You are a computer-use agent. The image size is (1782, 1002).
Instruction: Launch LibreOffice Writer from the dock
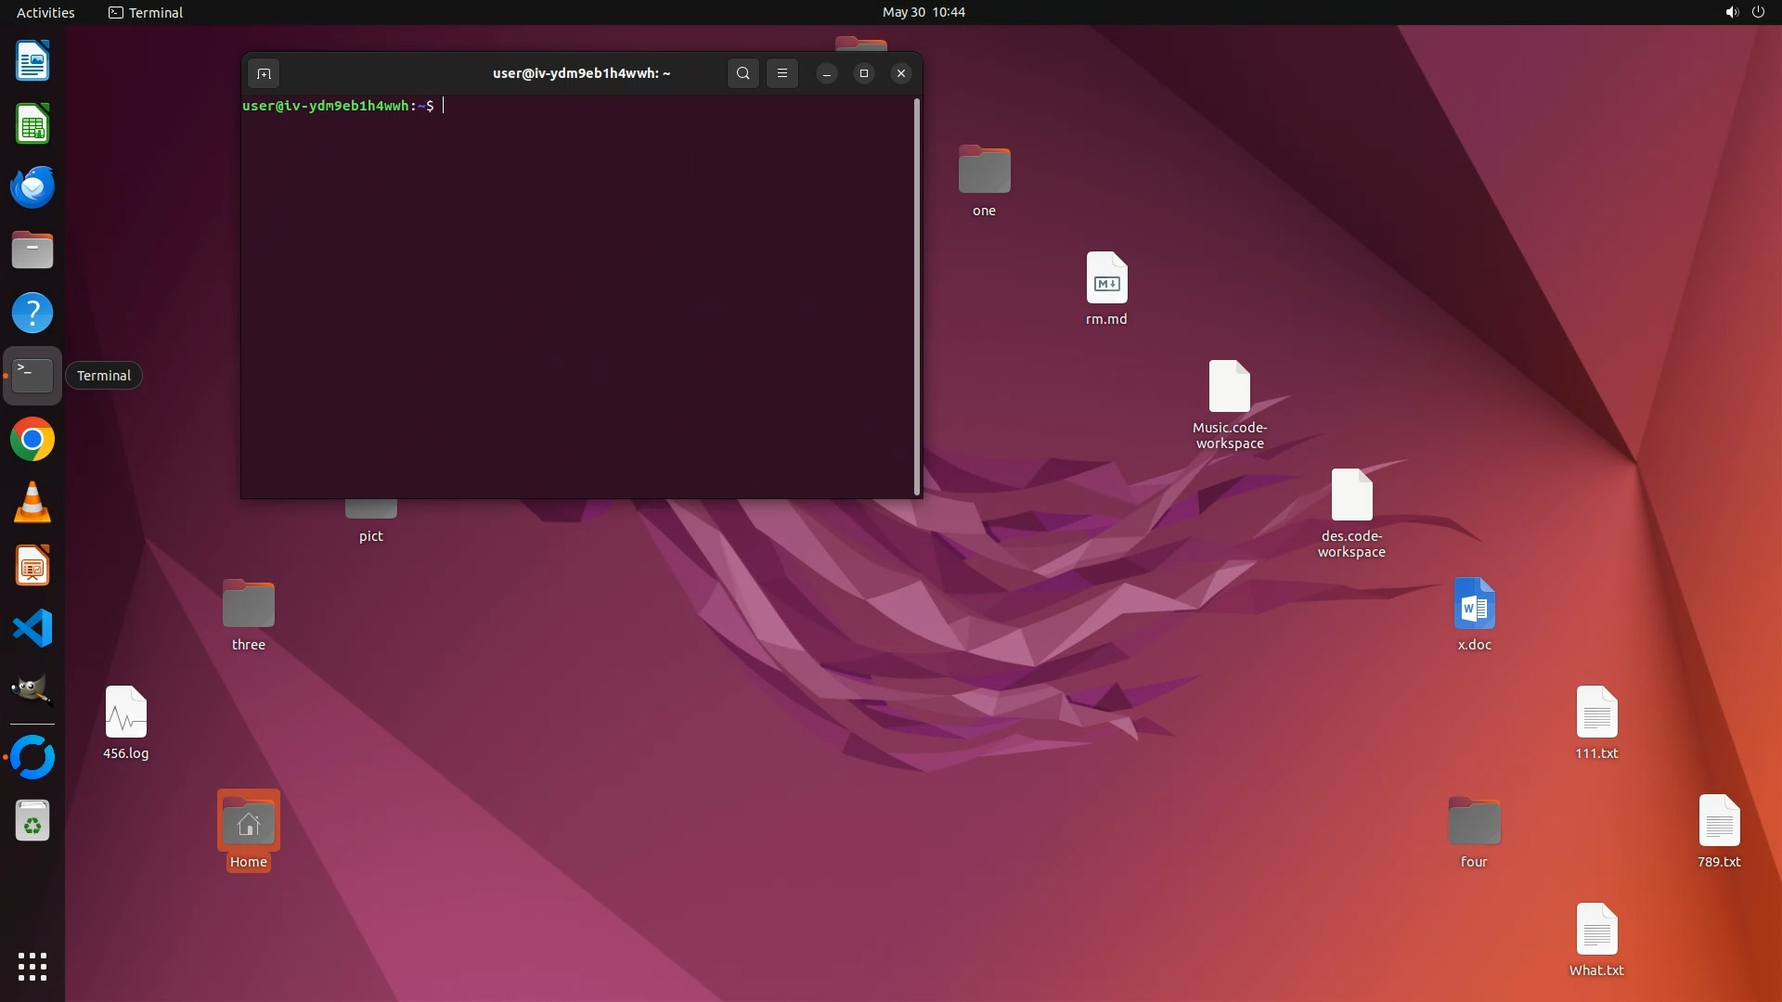tap(32, 61)
